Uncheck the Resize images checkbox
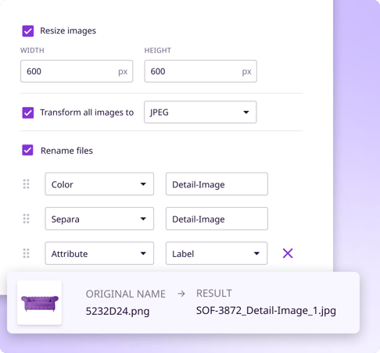Viewport: 380px width, 353px height. coord(28,31)
